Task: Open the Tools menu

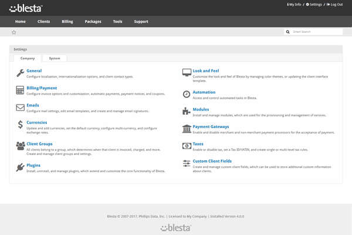Action: (118, 22)
